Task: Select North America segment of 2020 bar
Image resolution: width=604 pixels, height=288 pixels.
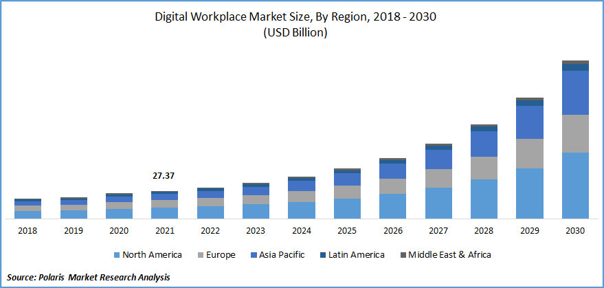Action: (x=119, y=214)
